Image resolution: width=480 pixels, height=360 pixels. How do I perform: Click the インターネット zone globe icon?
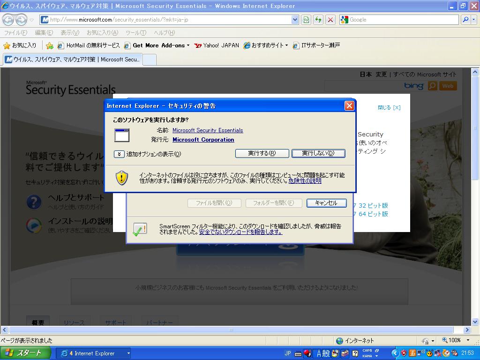pyautogui.click(x=339, y=340)
